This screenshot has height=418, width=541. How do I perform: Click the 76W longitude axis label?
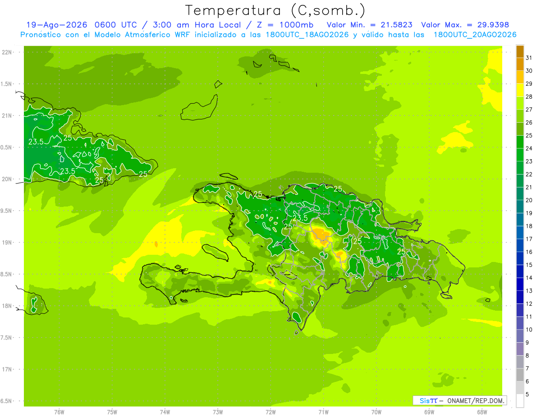click(59, 412)
